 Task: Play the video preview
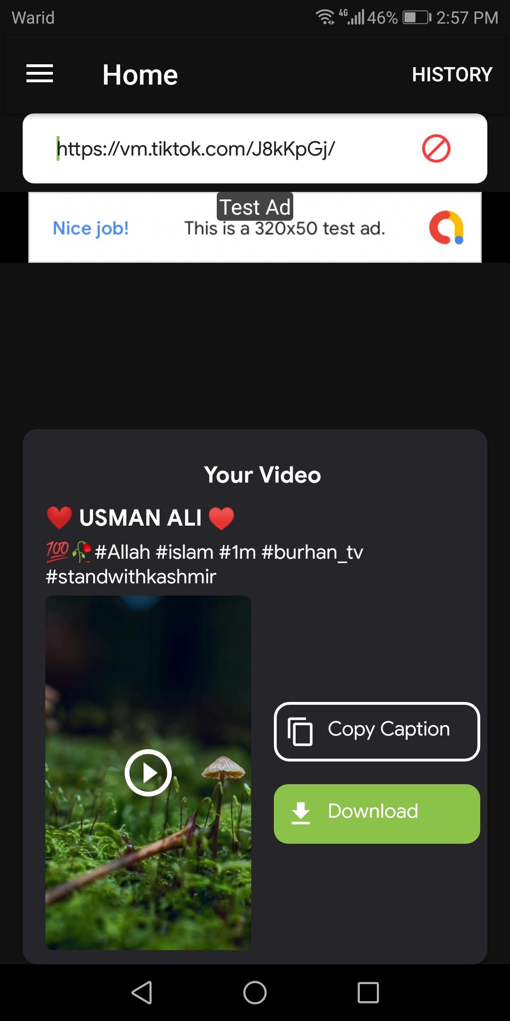point(148,772)
